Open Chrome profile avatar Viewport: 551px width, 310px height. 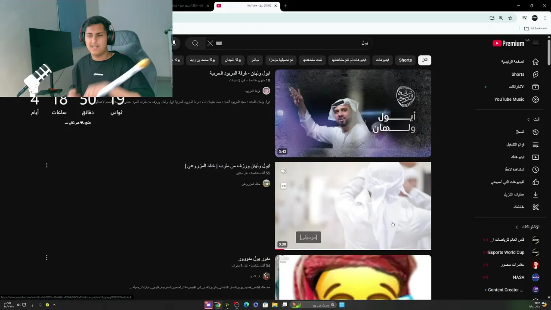(x=535, y=18)
